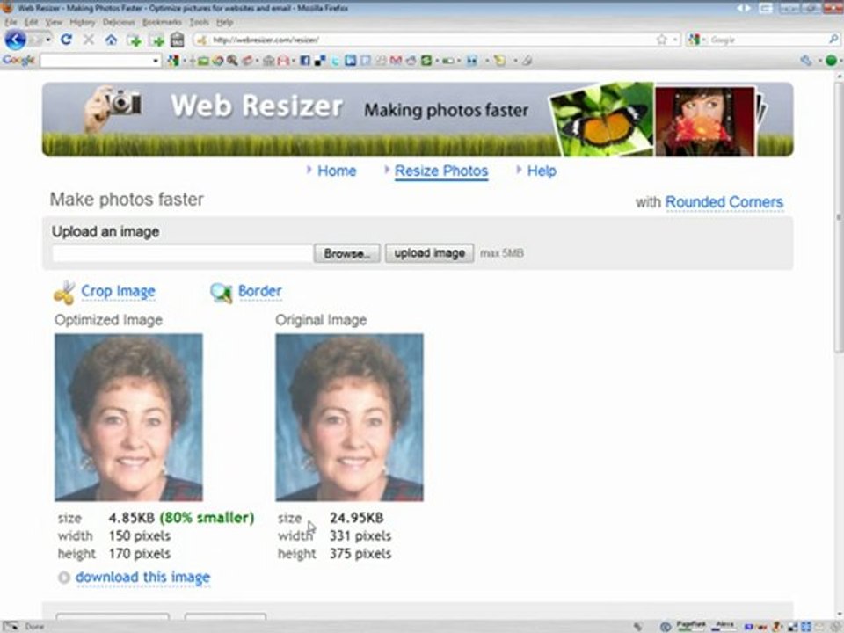
Task: Click the Original Image thumbnail
Action: (x=349, y=418)
